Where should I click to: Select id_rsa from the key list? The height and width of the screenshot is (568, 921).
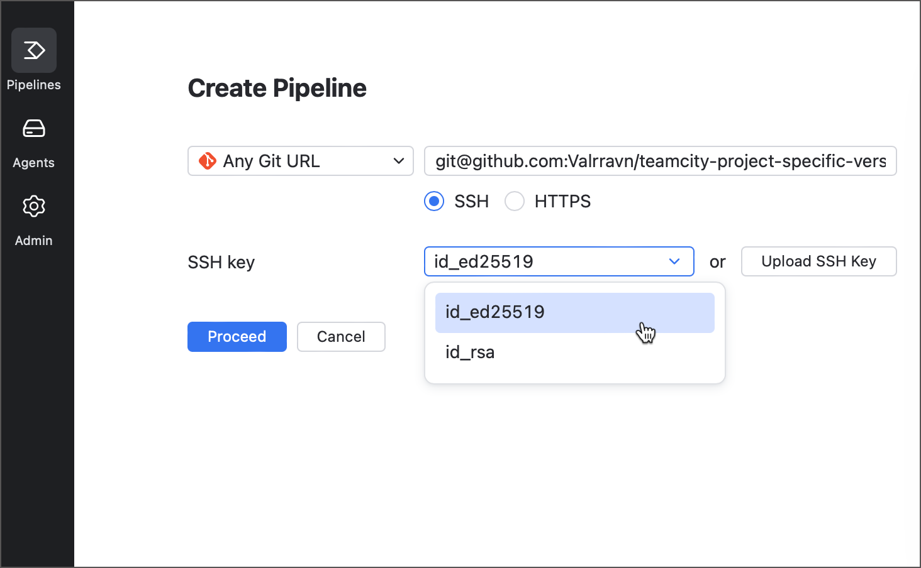470,352
